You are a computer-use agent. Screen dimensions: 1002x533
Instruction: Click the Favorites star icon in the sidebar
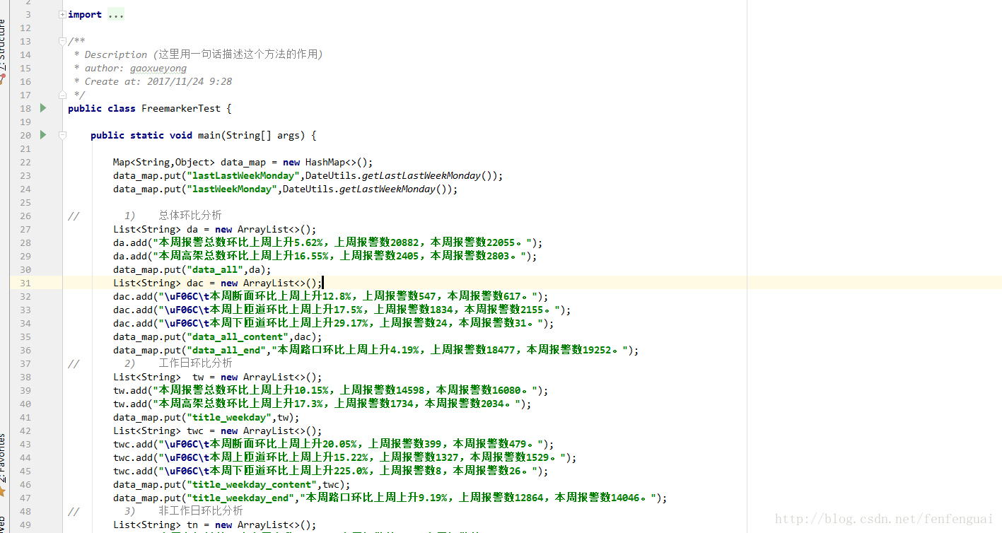(3, 490)
